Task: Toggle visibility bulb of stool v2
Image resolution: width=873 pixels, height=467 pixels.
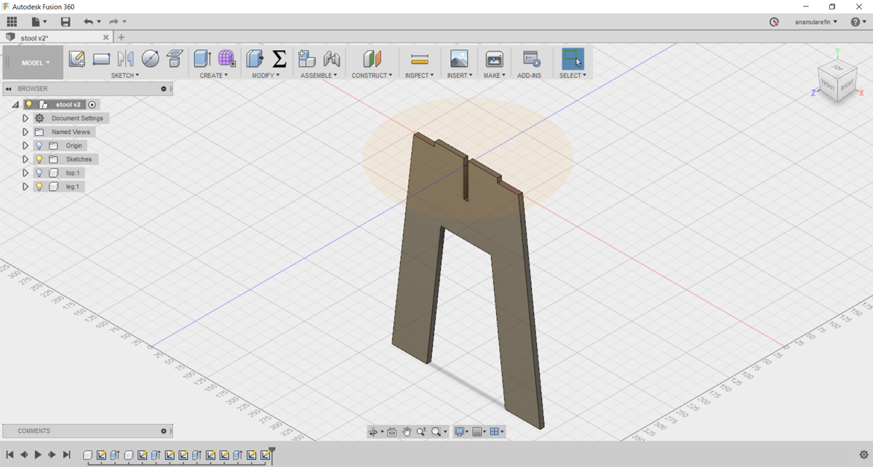Action: pyautogui.click(x=29, y=105)
